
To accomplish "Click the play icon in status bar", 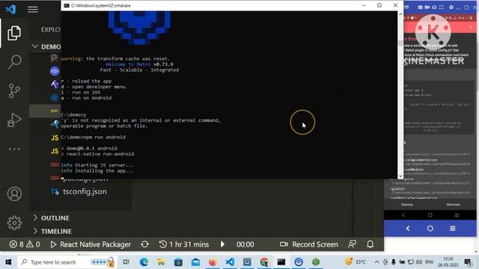I will tap(222, 244).
